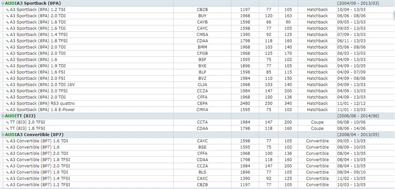Select row 'A3 Convertible (8P7) 1.9 TDI'
This screenshot has width=395, height=189.
197,172
